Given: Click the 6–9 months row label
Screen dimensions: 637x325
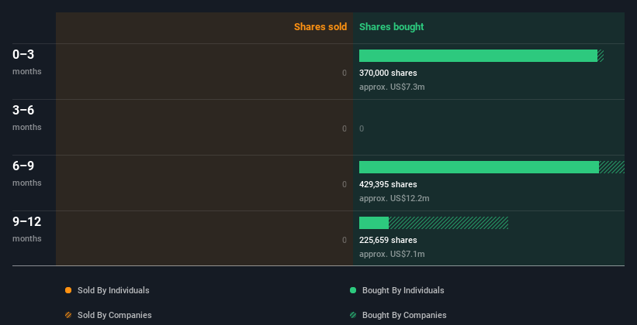Looking at the screenshot, I should point(27,173).
